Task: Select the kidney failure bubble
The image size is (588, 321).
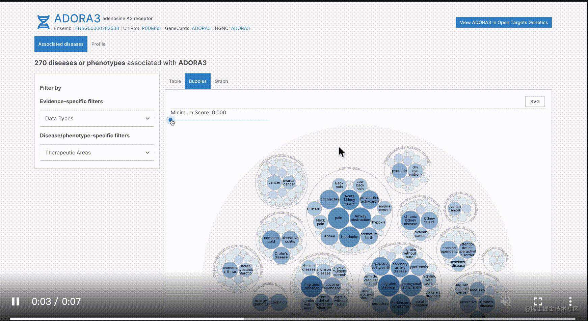Action: coord(429,220)
